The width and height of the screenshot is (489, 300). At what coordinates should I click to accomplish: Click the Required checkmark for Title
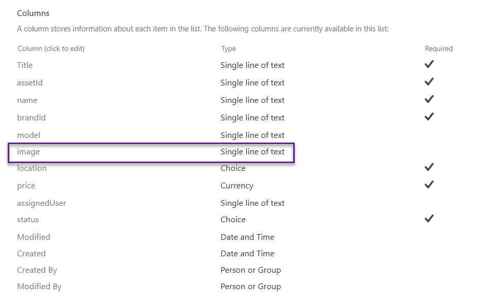click(429, 64)
